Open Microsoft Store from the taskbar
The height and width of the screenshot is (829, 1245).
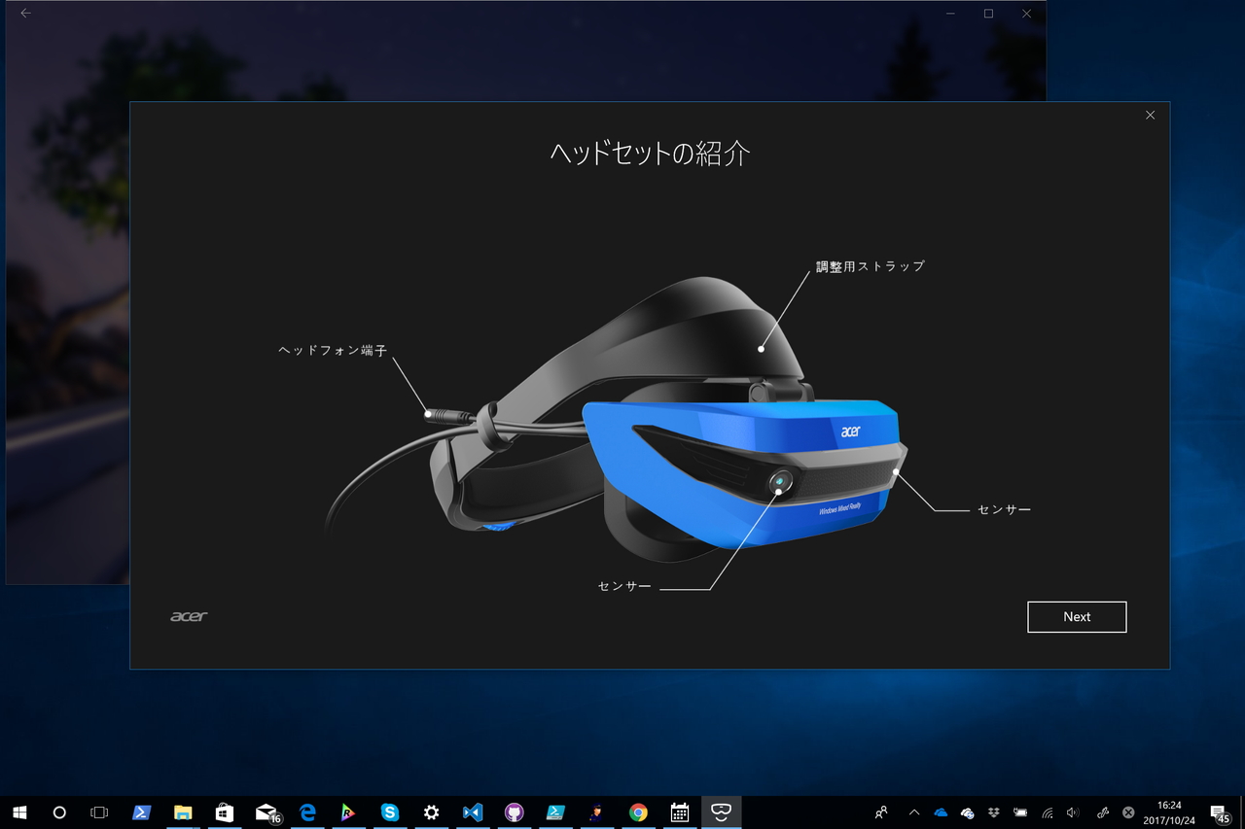point(224,812)
